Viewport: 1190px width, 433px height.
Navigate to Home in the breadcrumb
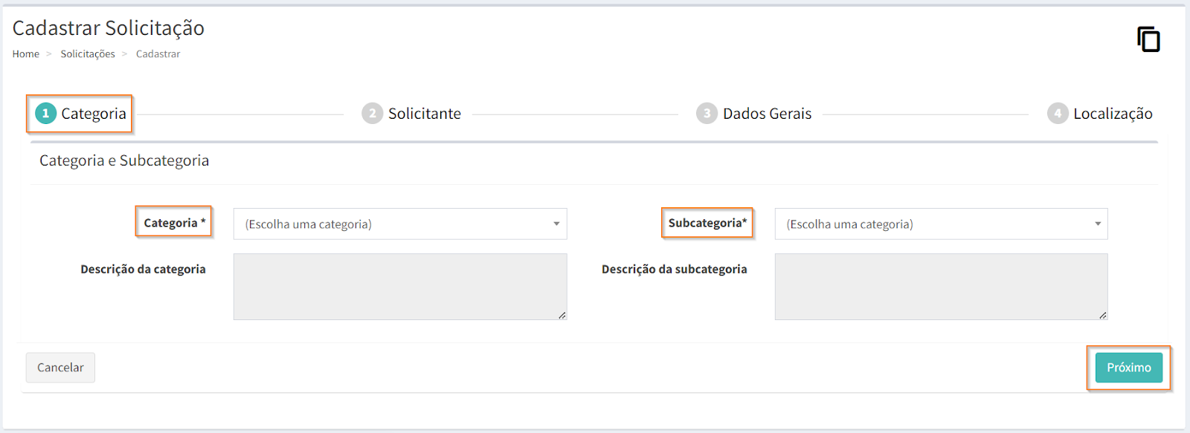click(26, 54)
